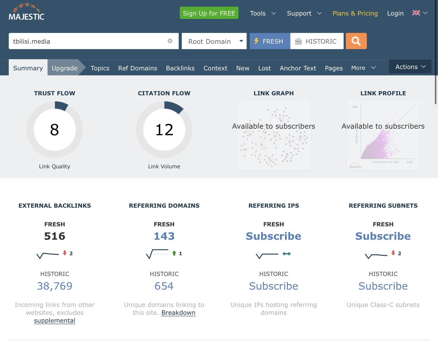Image resolution: width=438 pixels, height=345 pixels.
Task: Click Sign Up for FREE button
Action: [209, 13]
